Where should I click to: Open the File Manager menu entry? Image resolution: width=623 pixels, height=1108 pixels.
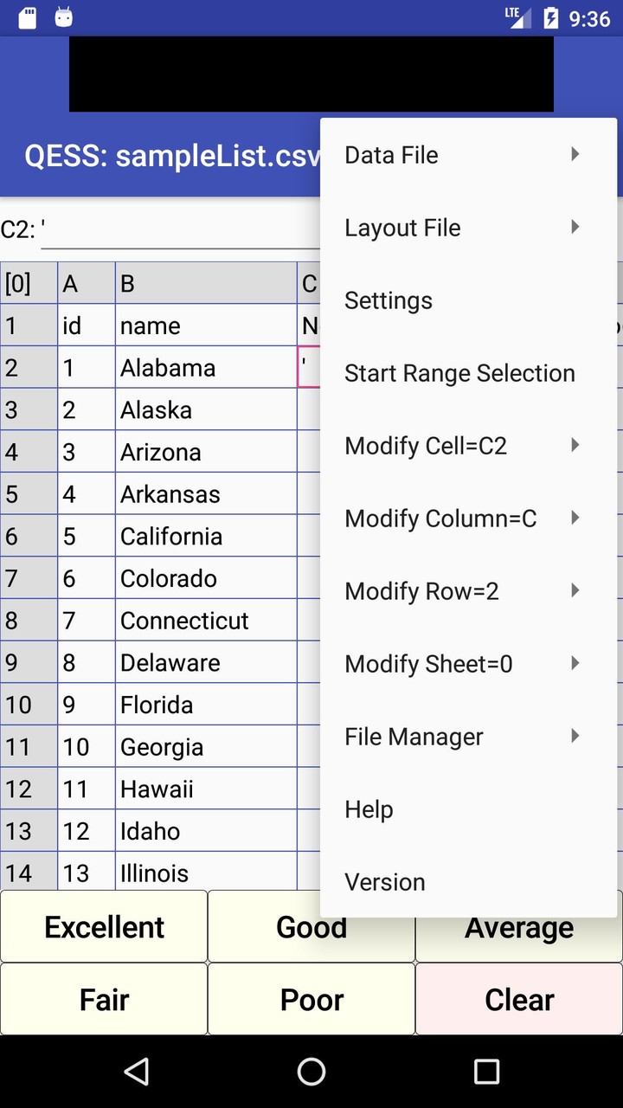[414, 737]
